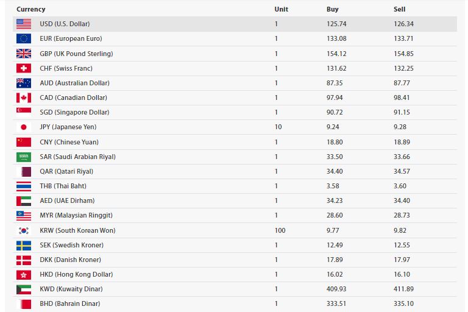Viewport: 468px width, 312px height.
Task: Select the THB (Thai Baht) row label
Action: pyautogui.click(x=64, y=186)
